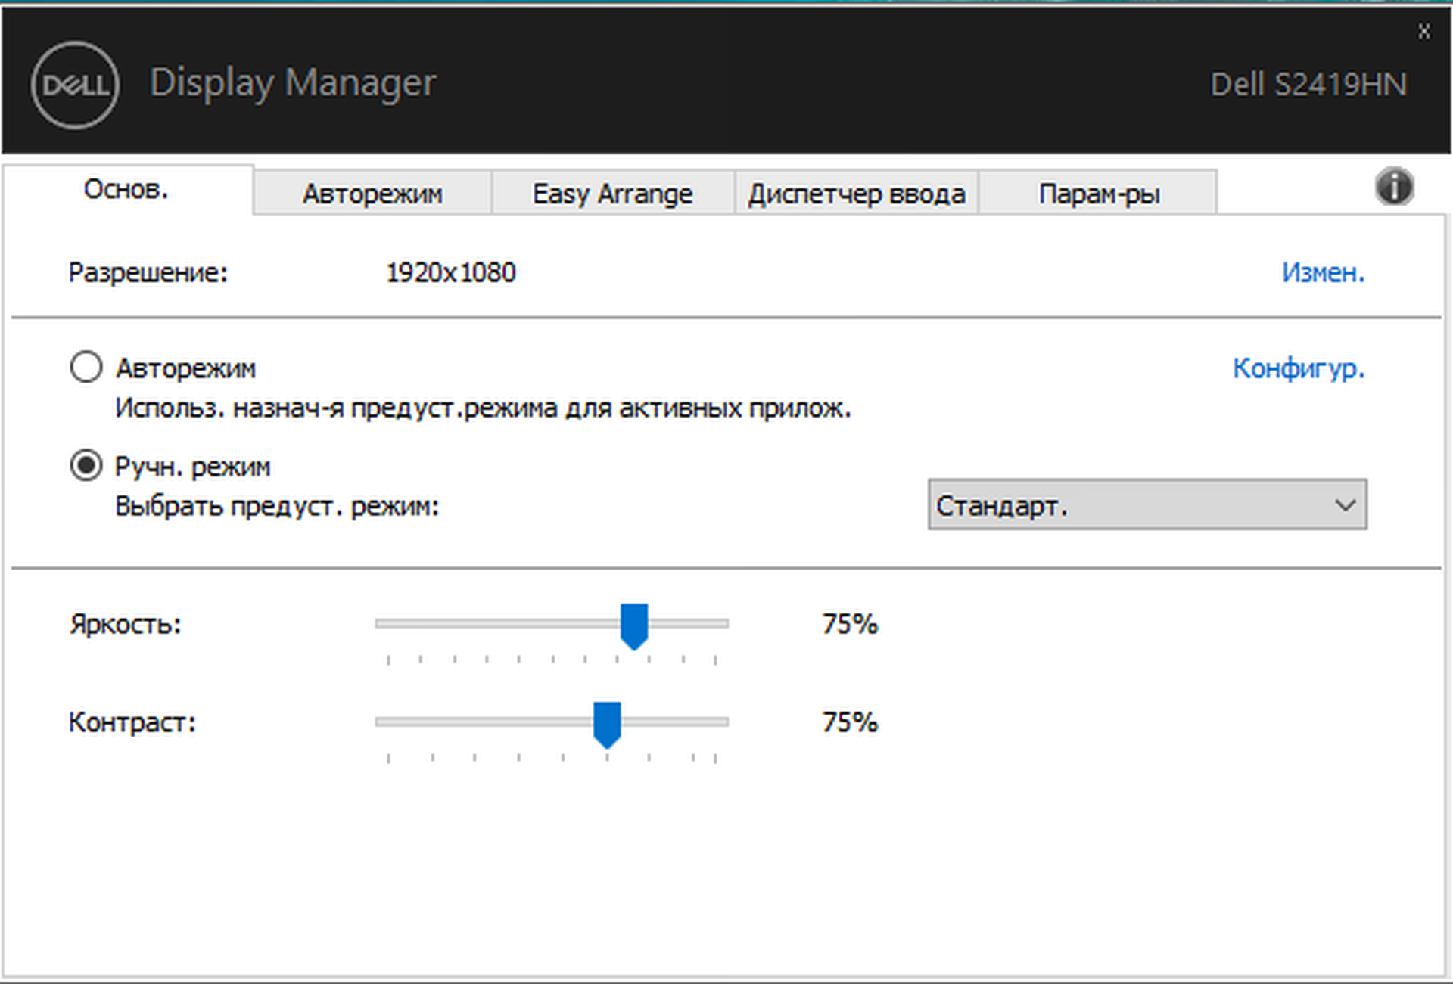Open the info icon about Display Manager
Viewport: 1453px width, 984px height.
(x=1394, y=187)
